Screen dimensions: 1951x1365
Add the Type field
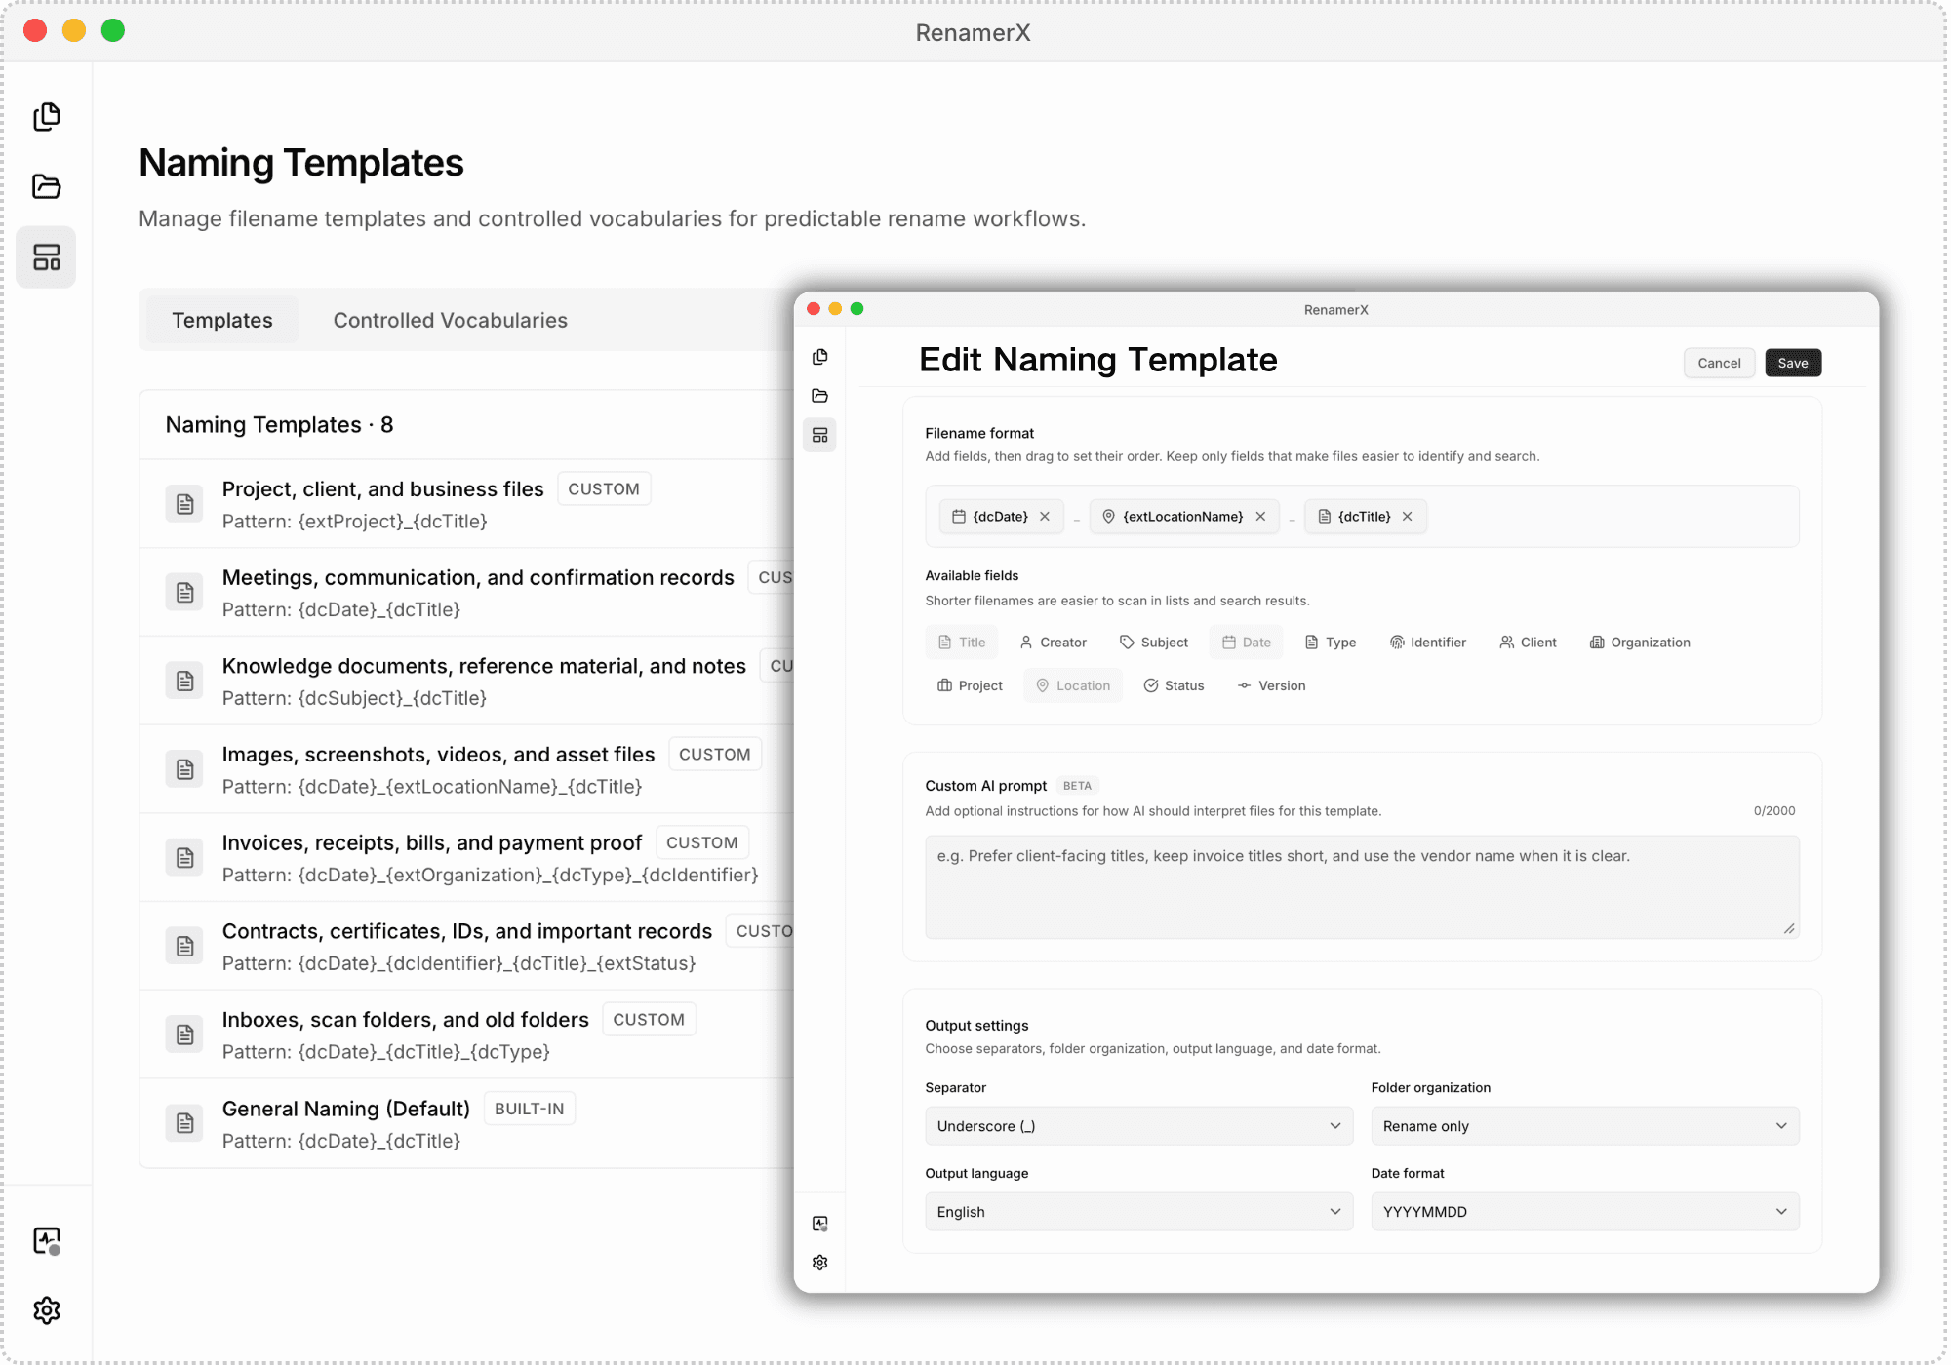(1331, 643)
